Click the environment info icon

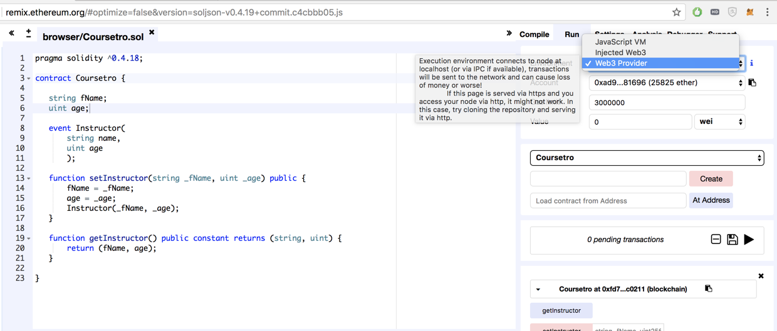point(751,63)
